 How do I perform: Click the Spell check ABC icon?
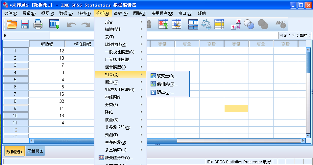(281, 24)
